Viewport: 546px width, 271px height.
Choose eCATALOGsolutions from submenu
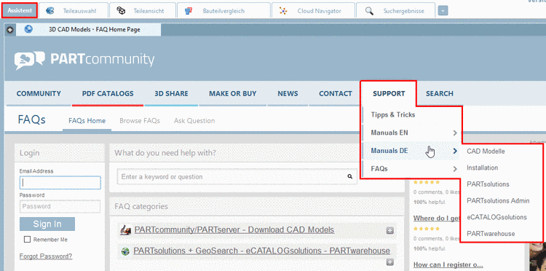pyautogui.click(x=496, y=217)
